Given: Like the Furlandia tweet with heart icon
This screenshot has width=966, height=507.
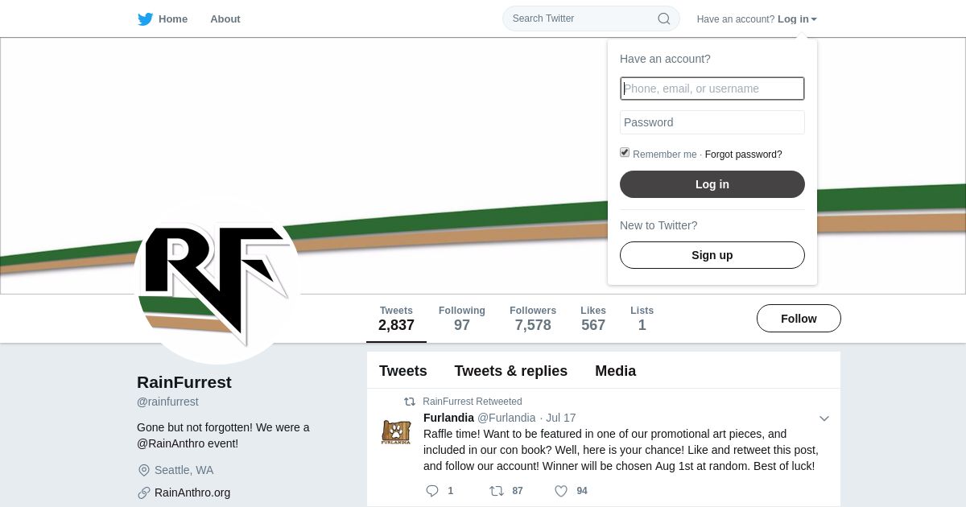Looking at the screenshot, I should click(x=561, y=491).
